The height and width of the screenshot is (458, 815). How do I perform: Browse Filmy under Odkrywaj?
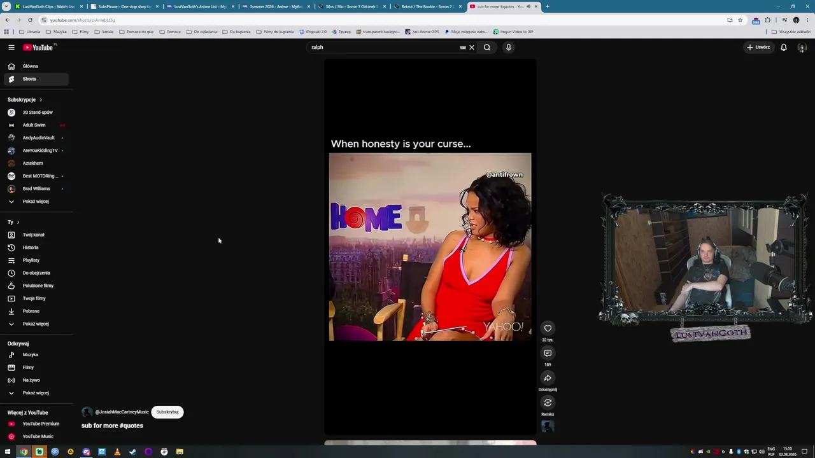(x=35, y=368)
